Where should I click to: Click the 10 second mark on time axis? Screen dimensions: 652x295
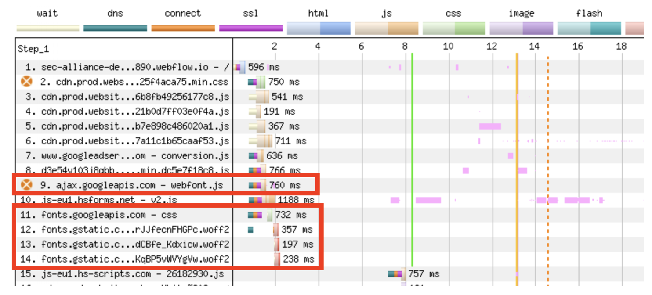[x=448, y=46]
